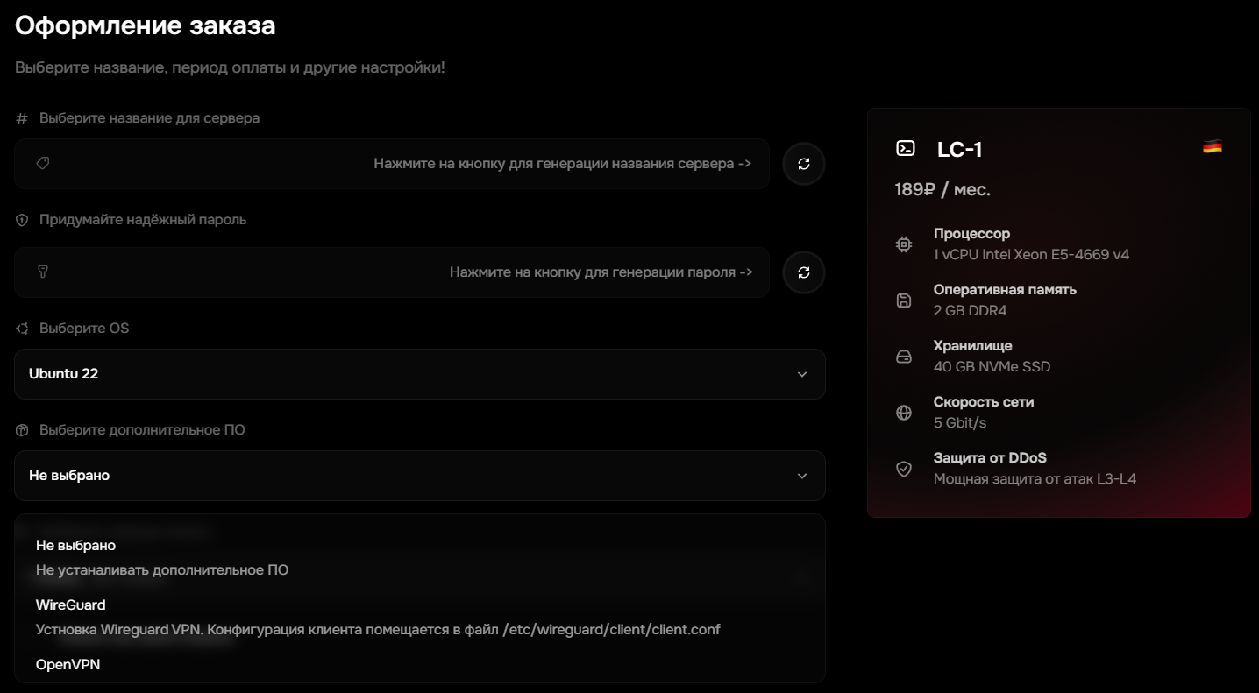Choose "Не выбрано" in the software list
Viewport: 1259px width, 693px height.
coord(76,546)
